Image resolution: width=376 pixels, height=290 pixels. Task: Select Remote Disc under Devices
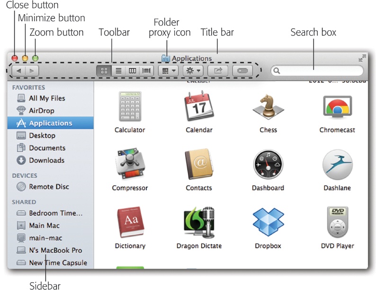click(51, 187)
